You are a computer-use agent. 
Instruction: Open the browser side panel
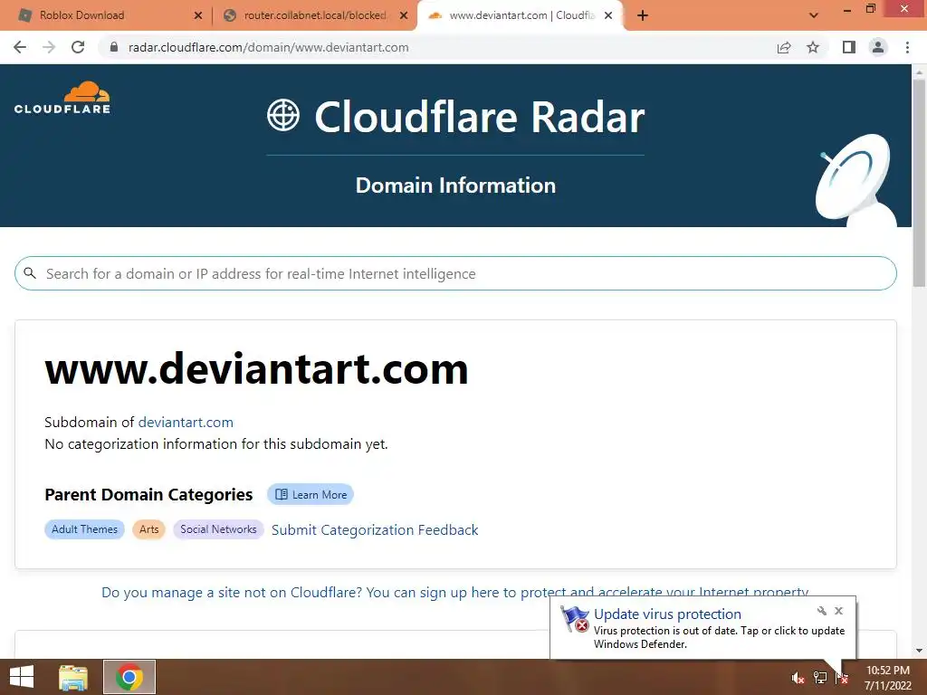(x=849, y=47)
